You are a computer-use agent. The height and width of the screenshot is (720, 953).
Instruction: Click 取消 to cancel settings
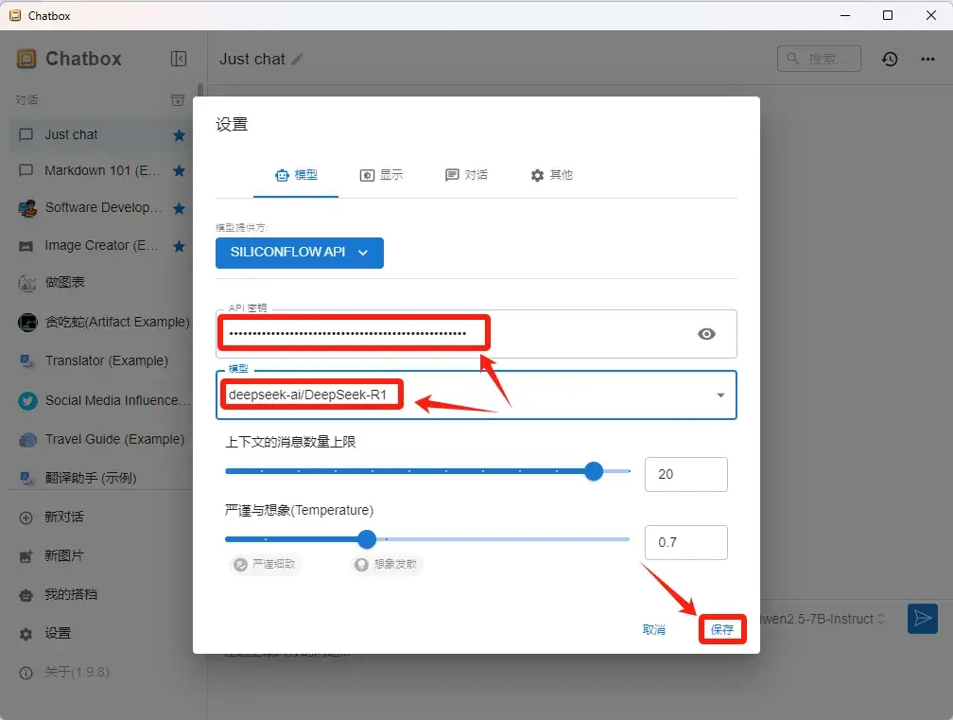pos(654,629)
